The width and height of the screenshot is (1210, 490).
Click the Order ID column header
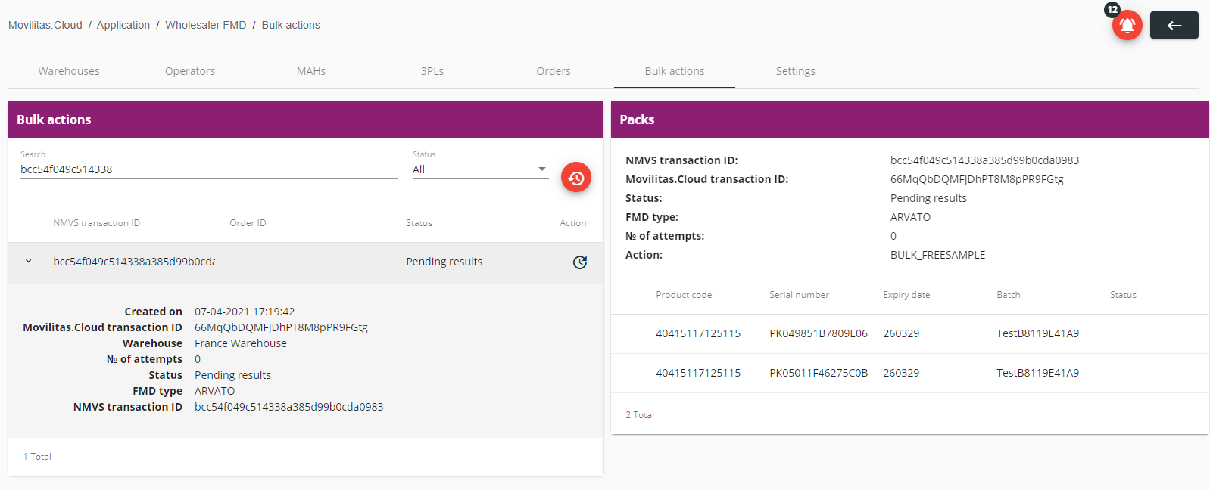point(248,223)
